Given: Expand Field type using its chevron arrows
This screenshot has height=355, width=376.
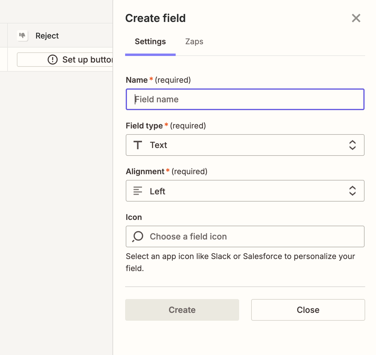Looking at the screenshot, I should (x=352, y=145).
